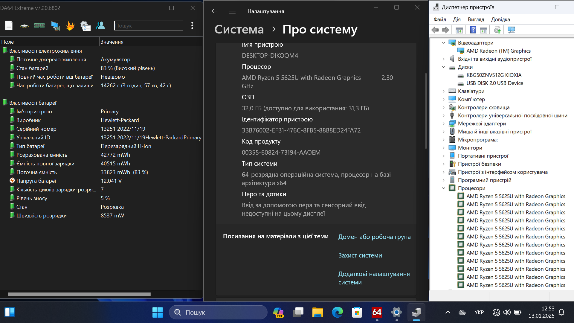The width and height of the screenshot is (574, 323).
Task: Click AIDA64 monitor diagnostics icon
Action: point(55,26)
